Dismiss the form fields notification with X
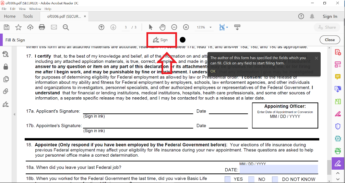Image resolution: width=345 pixels, height=183 pixels. click(316, 58)
